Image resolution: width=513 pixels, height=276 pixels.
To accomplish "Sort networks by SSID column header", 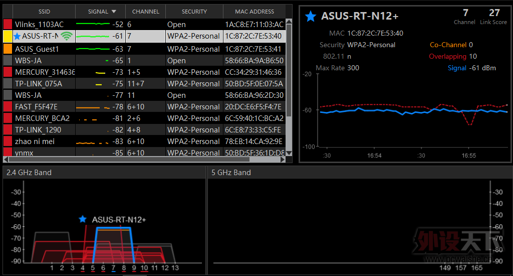I will [44, 12].
